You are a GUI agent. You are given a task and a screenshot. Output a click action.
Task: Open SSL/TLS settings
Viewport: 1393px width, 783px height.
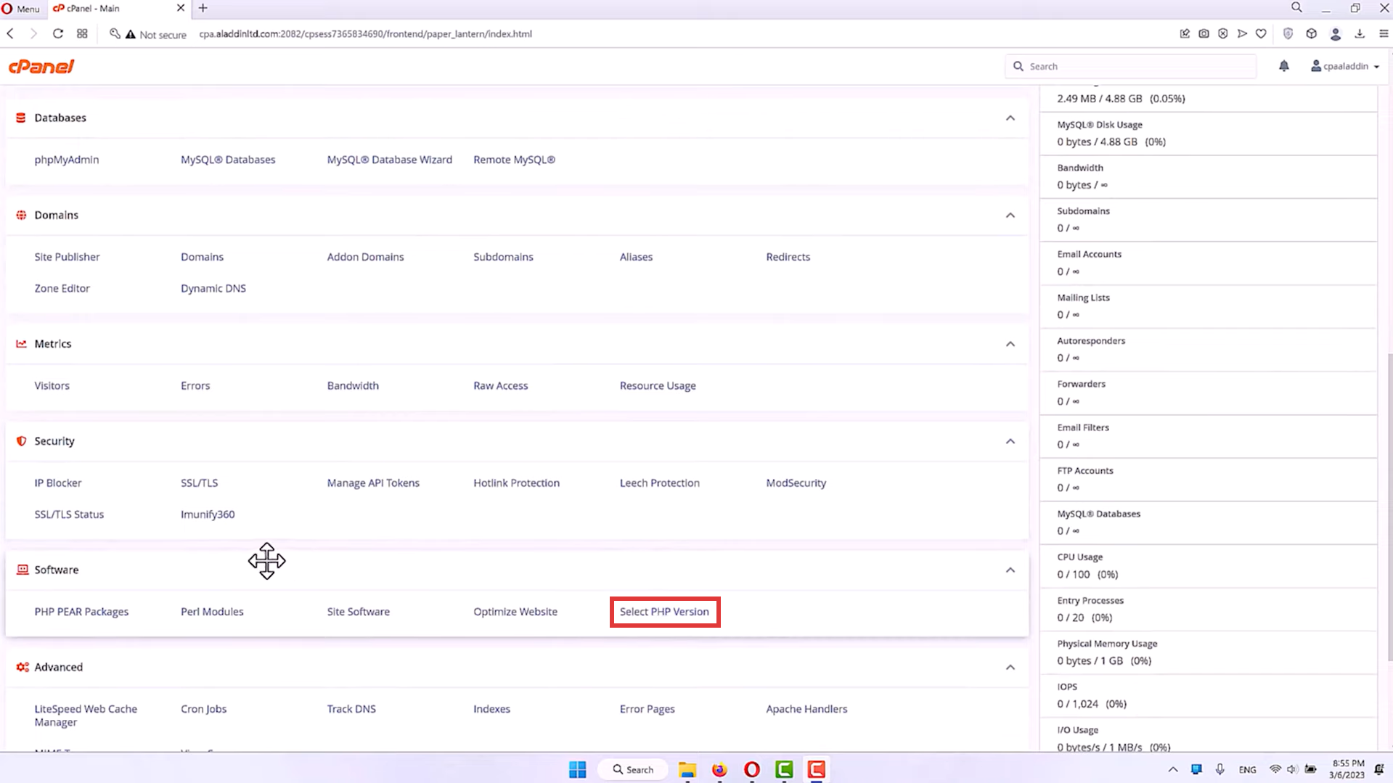[x=199, y=483]
